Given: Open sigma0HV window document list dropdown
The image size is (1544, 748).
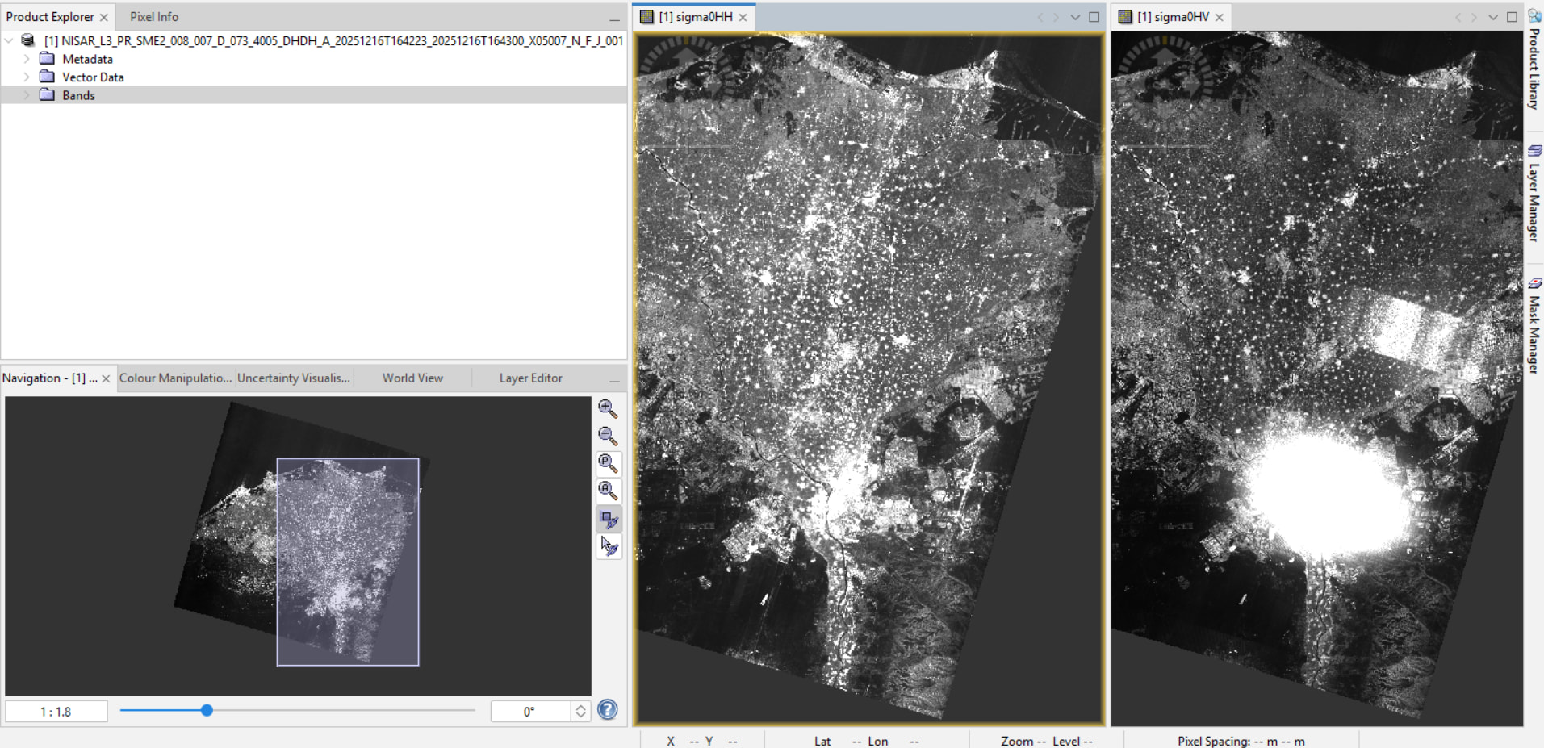Looking at the screenshot, I should click(1493, 17).
